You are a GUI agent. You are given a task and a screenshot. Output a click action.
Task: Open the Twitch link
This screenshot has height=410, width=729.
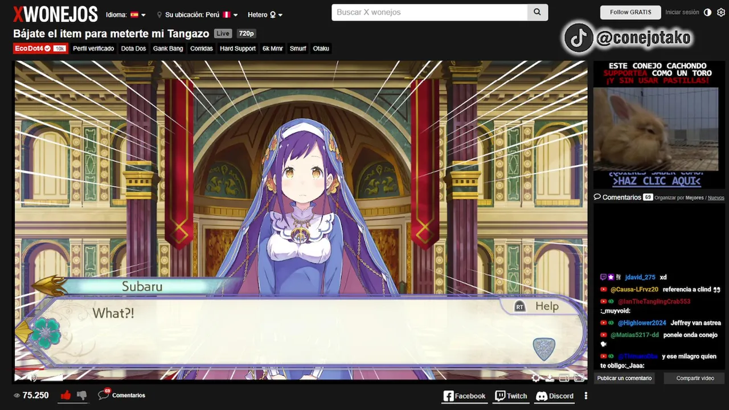coord(511,396)
